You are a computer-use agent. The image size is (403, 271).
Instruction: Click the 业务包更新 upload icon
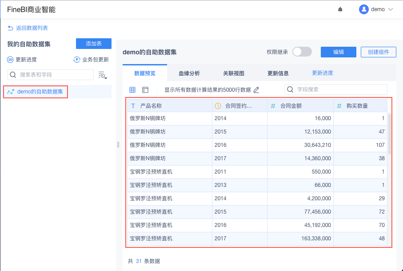(76, 60)
